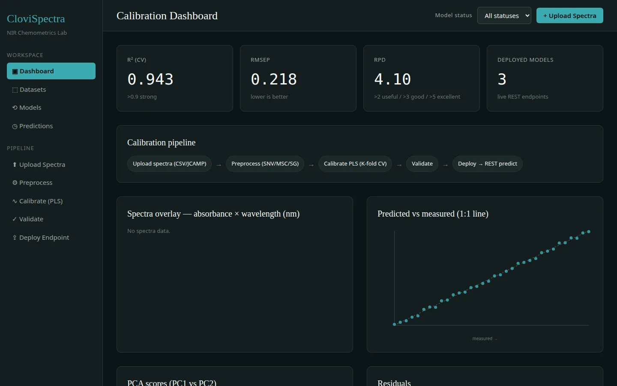Click the Calibration Dashboard page title

point(167,16)
